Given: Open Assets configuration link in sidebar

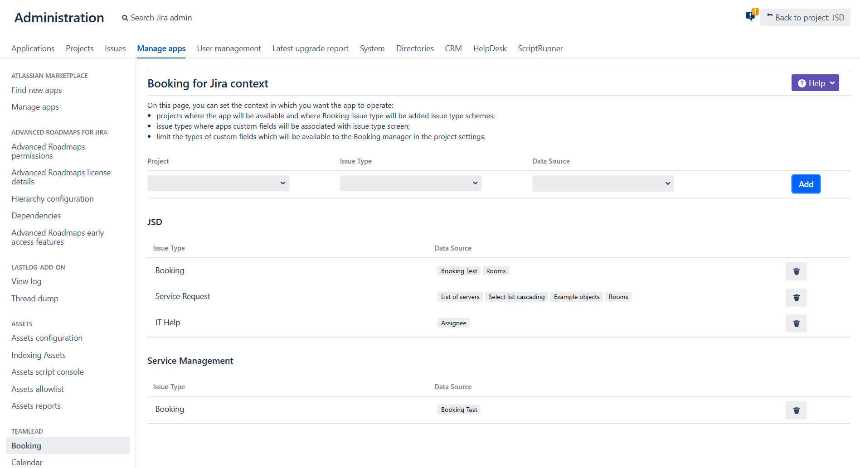Looking at the screenshot, I should [47, 338].
